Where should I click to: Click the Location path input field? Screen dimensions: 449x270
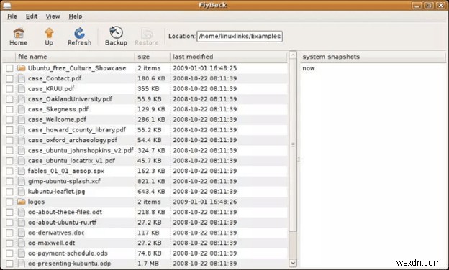point(240,37)
